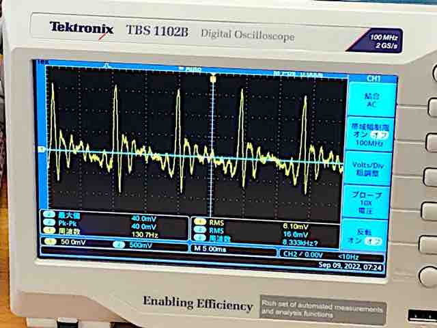Image resolution: width=437 pixels, height=328 pixels.
Task: Click the channel badge next to Pk-Pk
Action: [x=49, y=222]
